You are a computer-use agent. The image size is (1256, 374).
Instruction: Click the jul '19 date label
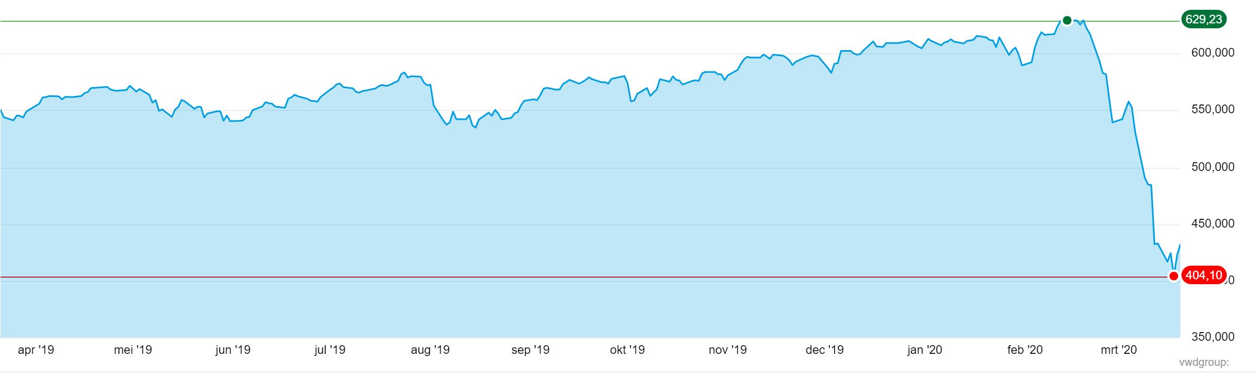click(x=330, y=350)
